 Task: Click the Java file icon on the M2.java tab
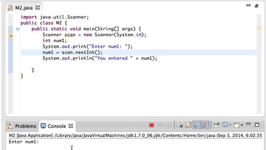pyautogui.click(x=10, y=7)
